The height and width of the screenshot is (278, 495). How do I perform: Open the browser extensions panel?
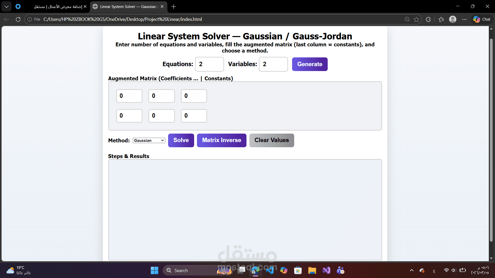point(428,19)
